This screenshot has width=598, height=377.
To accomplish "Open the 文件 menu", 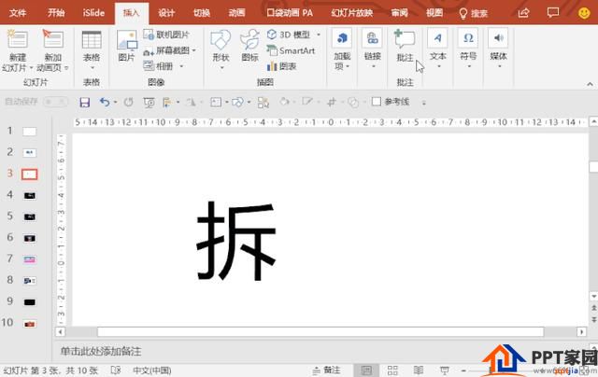I will [17, 13].
